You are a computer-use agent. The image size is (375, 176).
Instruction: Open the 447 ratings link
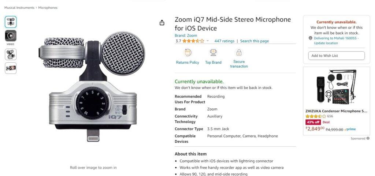point(224,41)
